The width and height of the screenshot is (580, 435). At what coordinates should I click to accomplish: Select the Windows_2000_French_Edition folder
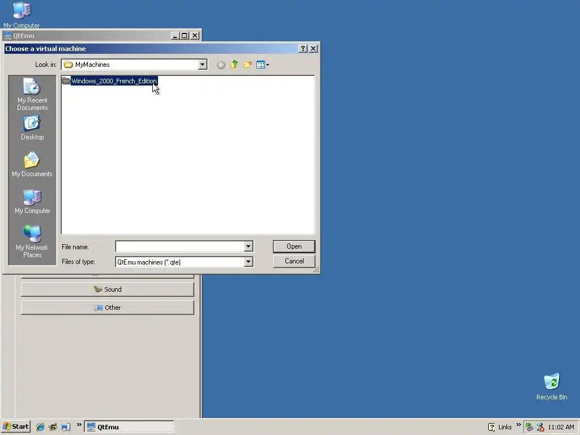[x=110, y=81]
